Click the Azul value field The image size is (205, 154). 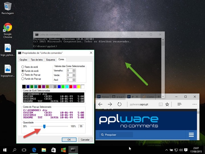pyautogui.click(x=69, y=80)
